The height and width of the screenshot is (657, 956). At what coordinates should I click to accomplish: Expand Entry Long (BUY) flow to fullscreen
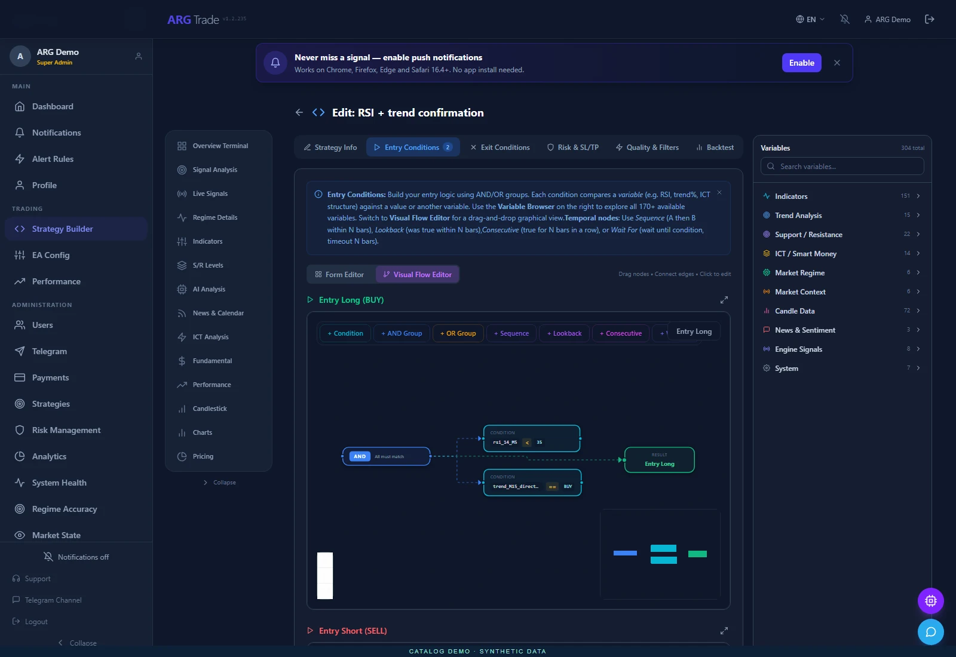click(x=724, y=300)
